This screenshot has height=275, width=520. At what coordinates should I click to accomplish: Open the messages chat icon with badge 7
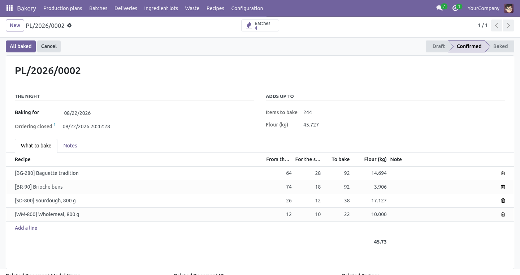pyautogui.click(x=439, y=8)
